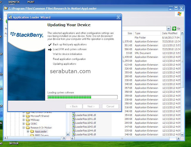Click the 'Load JVM and system software' step
191x147 pixels.
(70, 49)
